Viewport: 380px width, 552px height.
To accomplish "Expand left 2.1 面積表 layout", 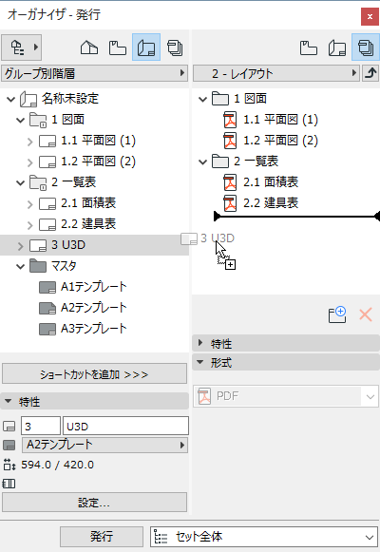I will click(x=29, y=204).
